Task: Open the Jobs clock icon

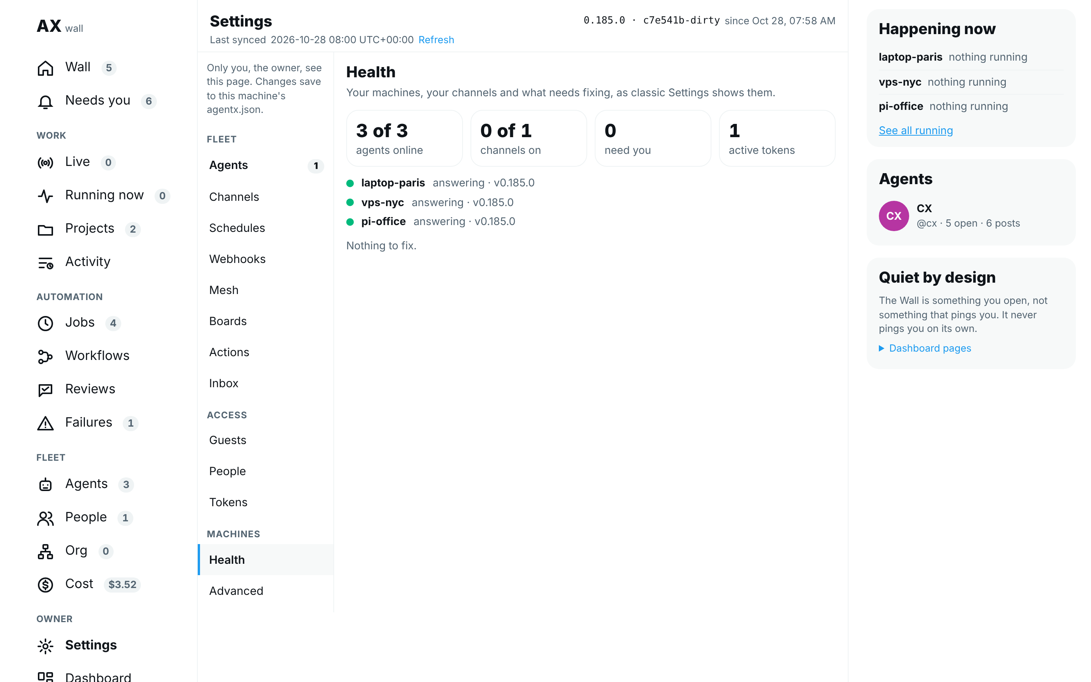Action: [45, 323]
